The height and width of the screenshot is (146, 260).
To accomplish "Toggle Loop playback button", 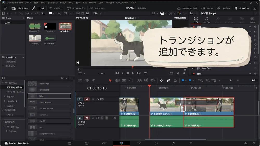I will 145,73.
